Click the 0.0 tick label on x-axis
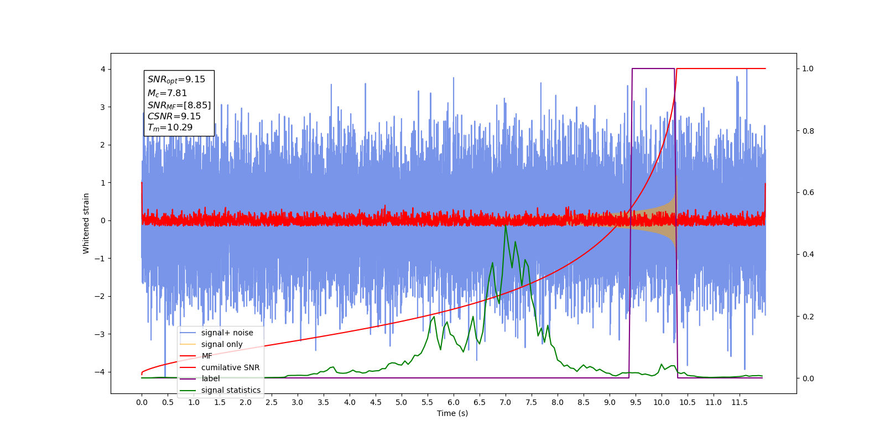 (142, 402)
